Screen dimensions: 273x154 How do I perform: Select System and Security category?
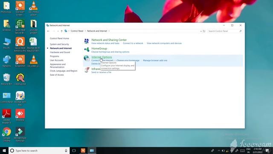tap(59, 44)
